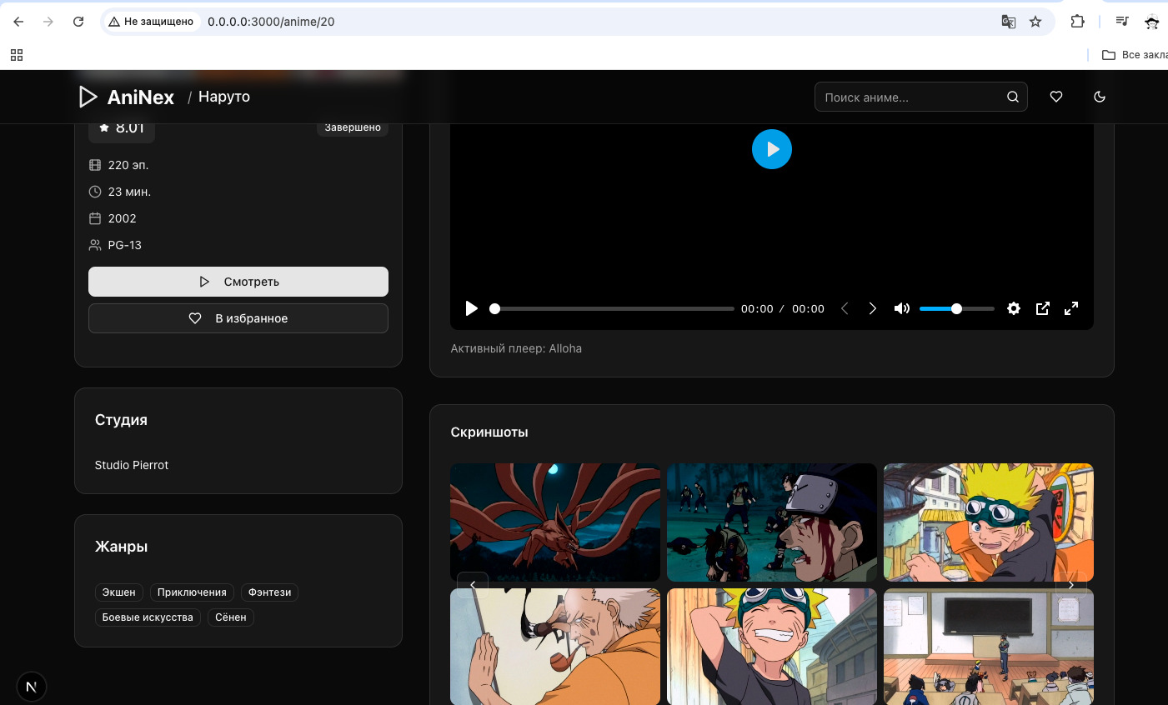
Task: Click the 2002 release year row
Action: (x=113, y=218)
